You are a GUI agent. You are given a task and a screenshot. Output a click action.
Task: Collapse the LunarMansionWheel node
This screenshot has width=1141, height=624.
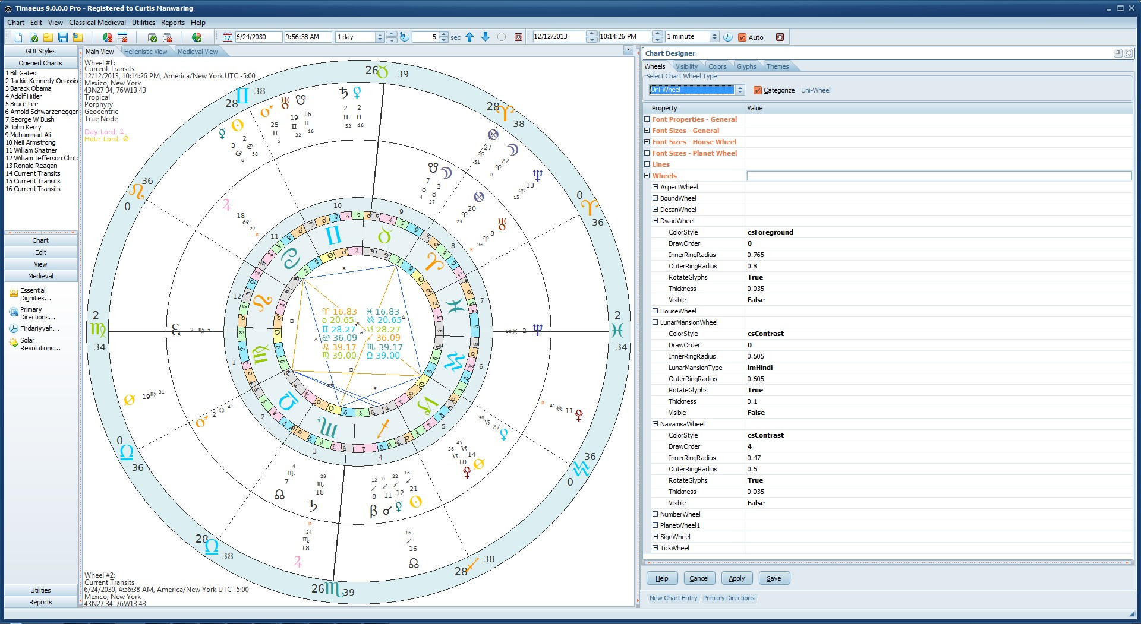pyautogui.click(x=655, y=322)
